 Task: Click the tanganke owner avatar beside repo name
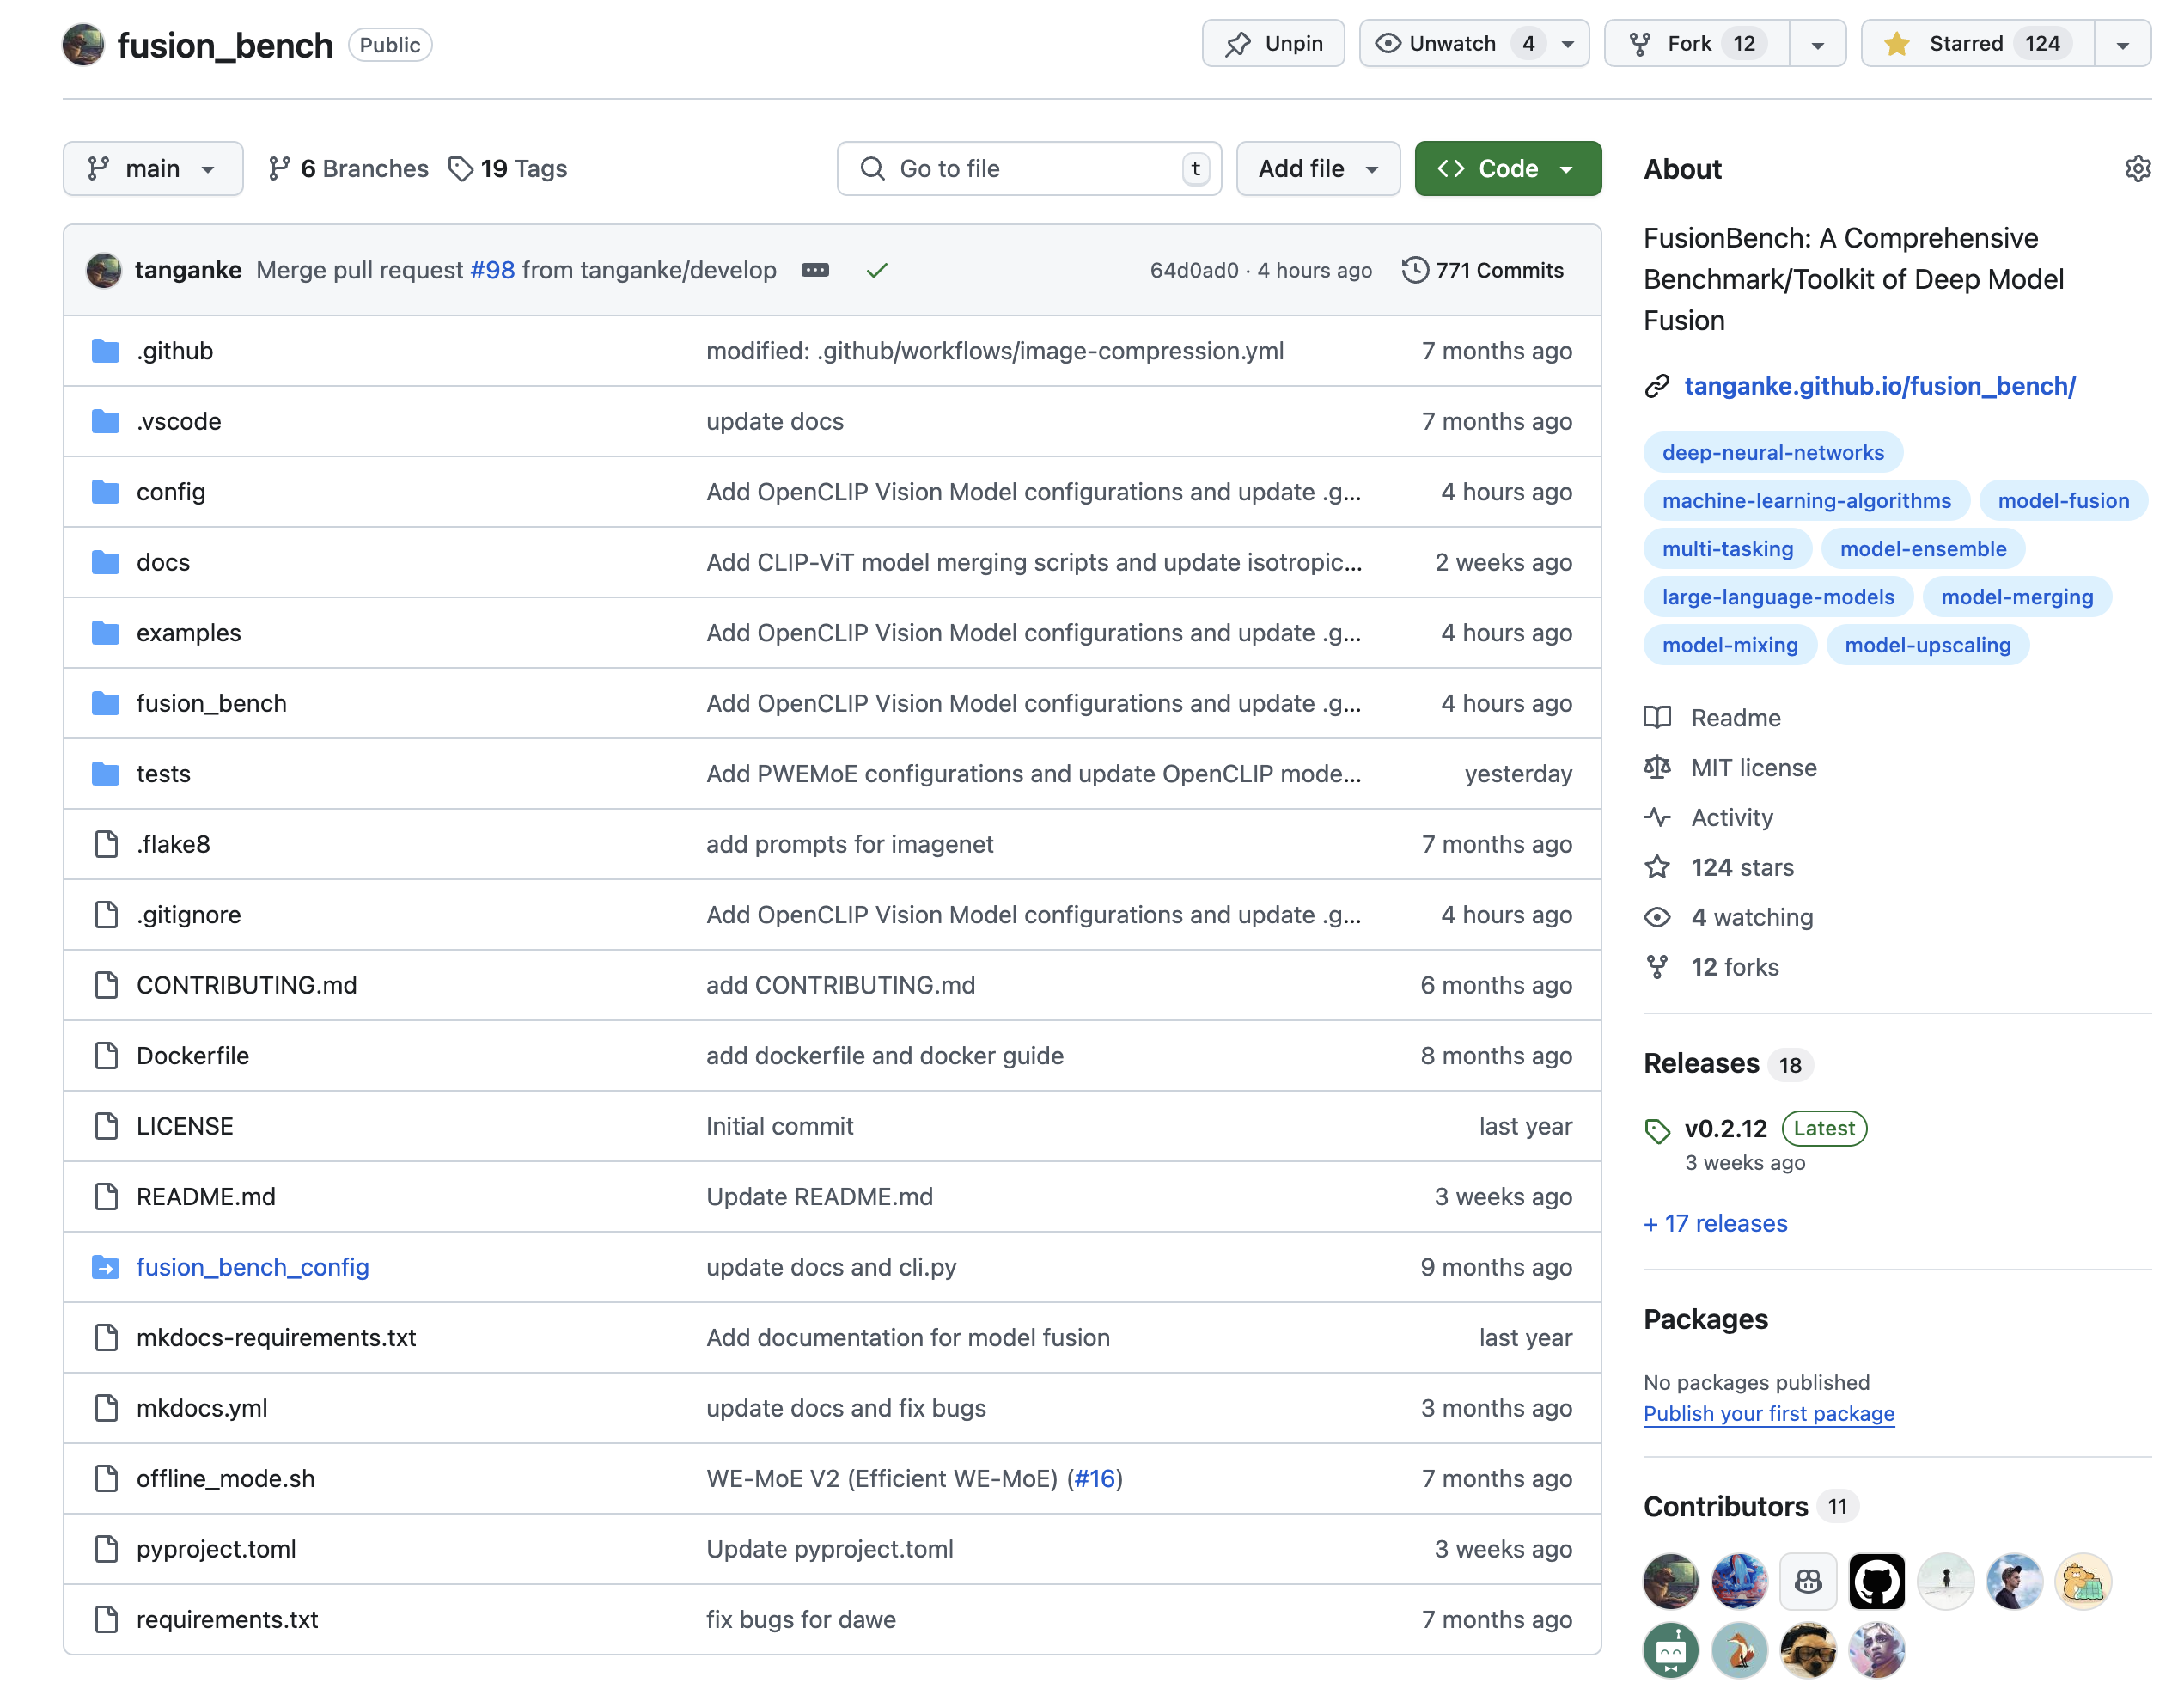pos(83,44)
